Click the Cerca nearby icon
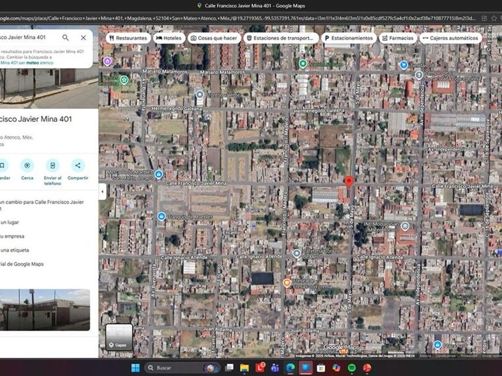The image size is (502, 376). click(27, 165)
